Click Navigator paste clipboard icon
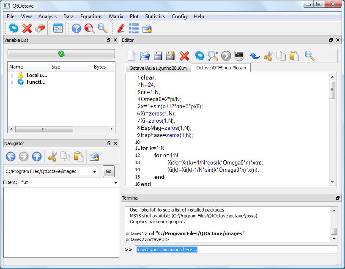The width and height of the screenshot is (345, 269). click(x=79, y=156)
